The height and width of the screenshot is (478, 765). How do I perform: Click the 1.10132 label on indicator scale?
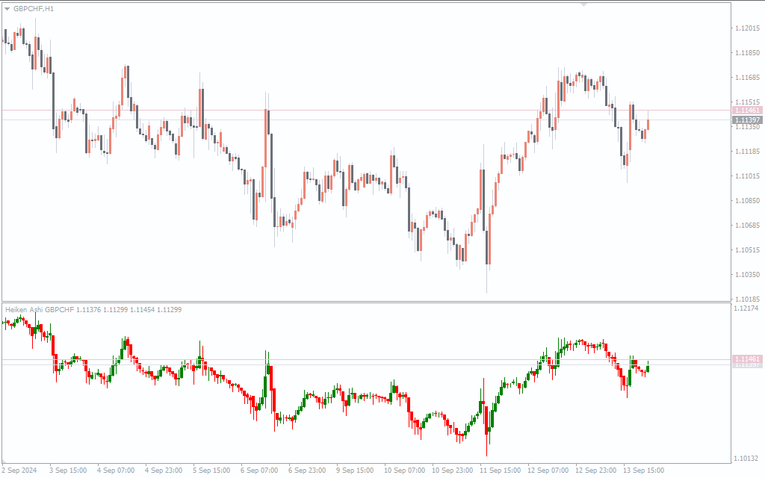[x=747, y=459]
